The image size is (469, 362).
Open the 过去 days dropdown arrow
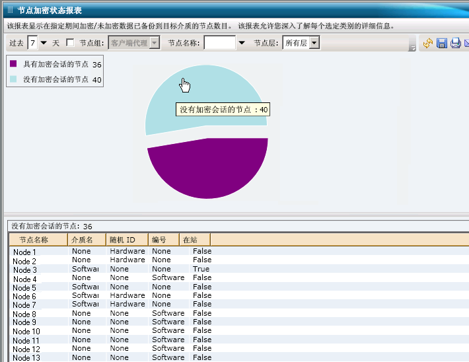coord(44,43)
